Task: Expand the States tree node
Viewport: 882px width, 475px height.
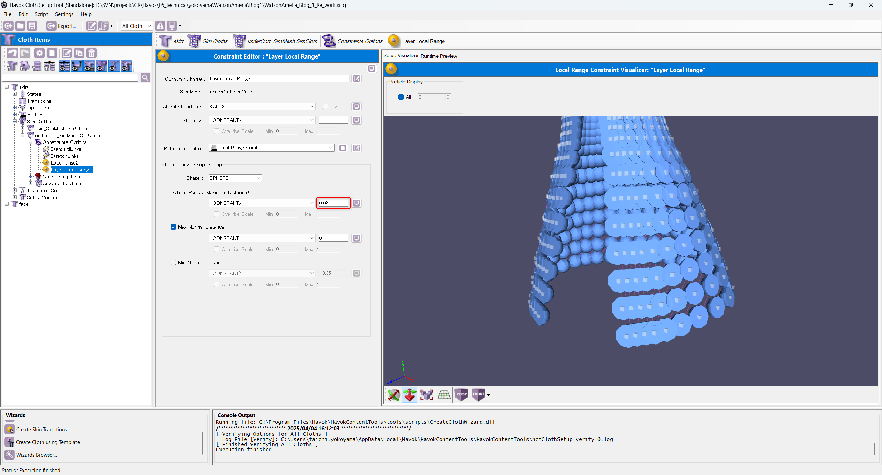Action: (14, 94)
